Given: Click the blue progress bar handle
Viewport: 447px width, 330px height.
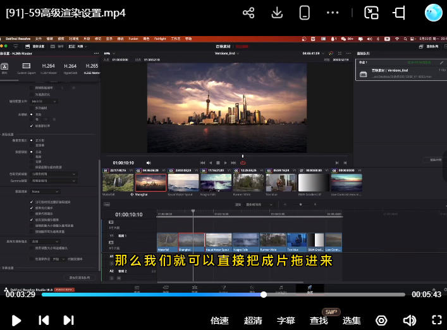Looking at the screenshot, I should [x=264, y=295].
